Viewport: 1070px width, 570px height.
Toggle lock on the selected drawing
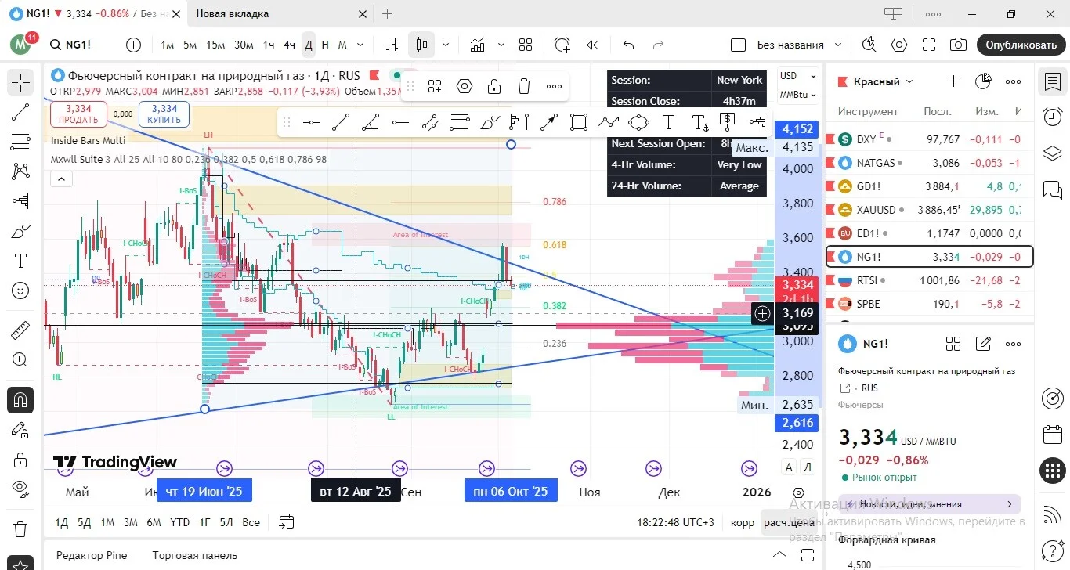(x=494, y=86)
